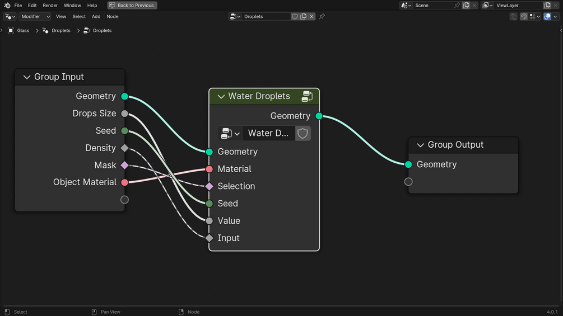
Task: Click the node group icon on Water Droplets header
Action: (x=307, y=96)
